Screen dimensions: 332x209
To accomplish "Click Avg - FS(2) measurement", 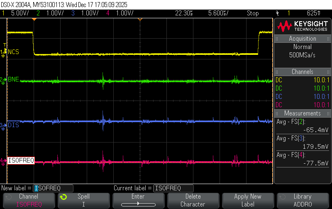I will 291,122.
